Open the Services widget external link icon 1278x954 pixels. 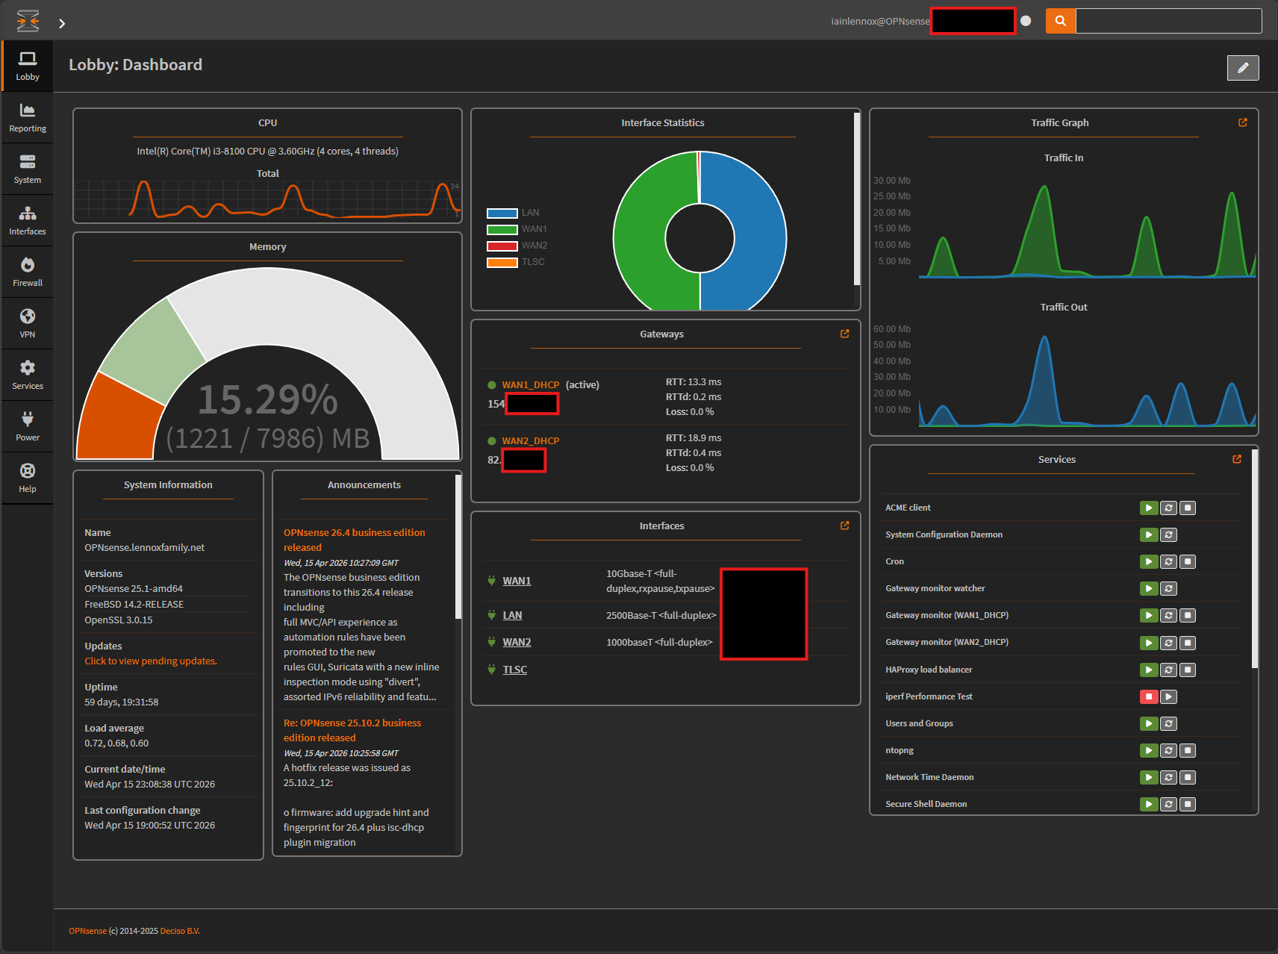tap(1237, 459)
